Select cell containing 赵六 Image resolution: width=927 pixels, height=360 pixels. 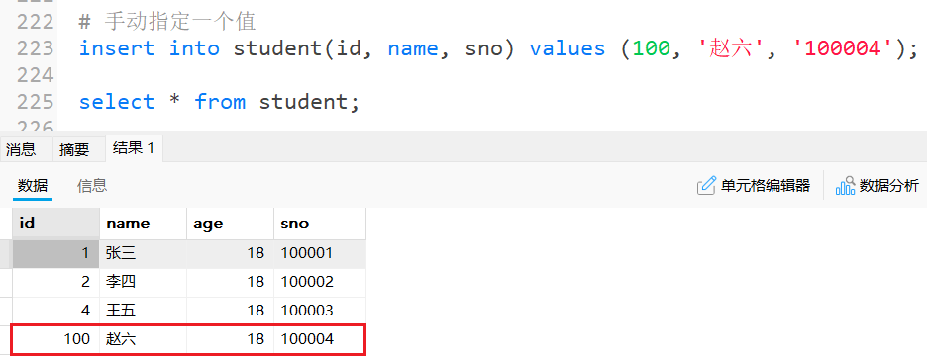[143, 339]
